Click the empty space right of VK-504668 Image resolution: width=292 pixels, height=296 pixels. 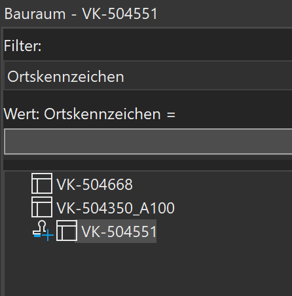pyautogui.click(x=211, y=183)
